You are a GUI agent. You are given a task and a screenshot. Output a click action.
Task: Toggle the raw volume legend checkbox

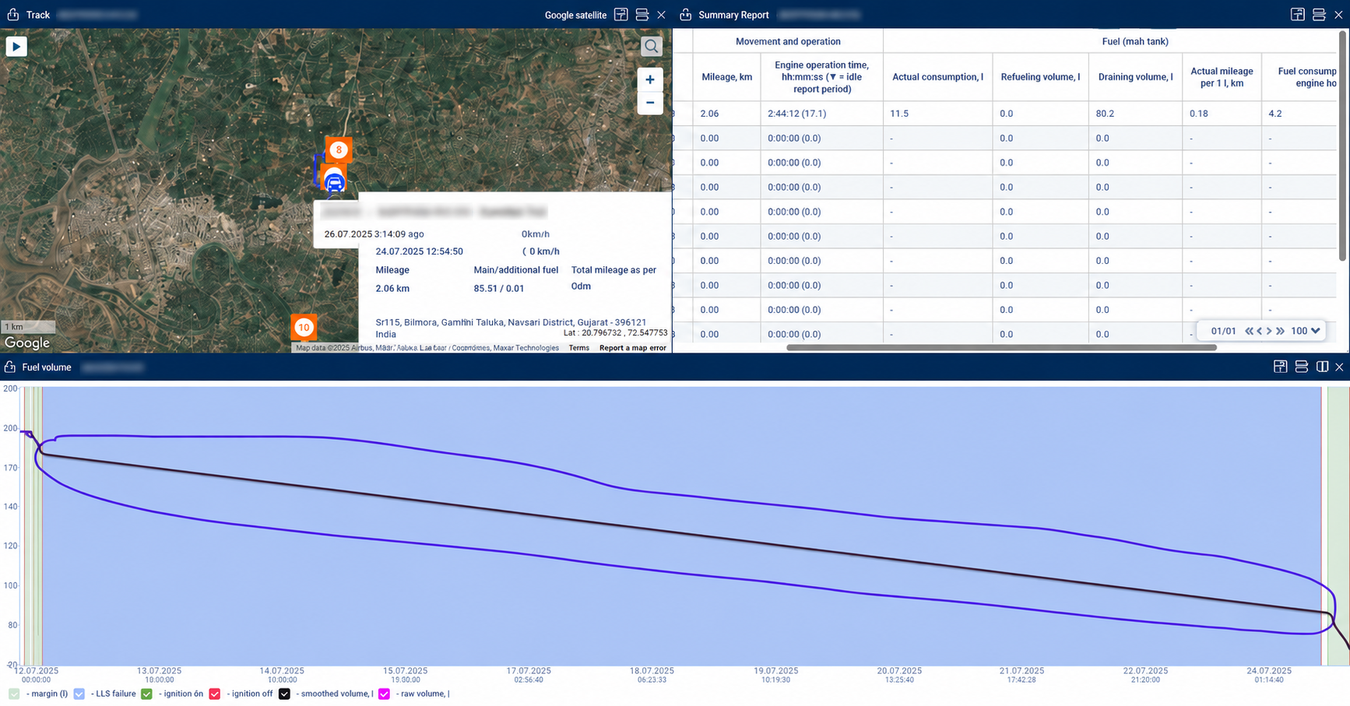pyautogui.click(x=384, y=694)
